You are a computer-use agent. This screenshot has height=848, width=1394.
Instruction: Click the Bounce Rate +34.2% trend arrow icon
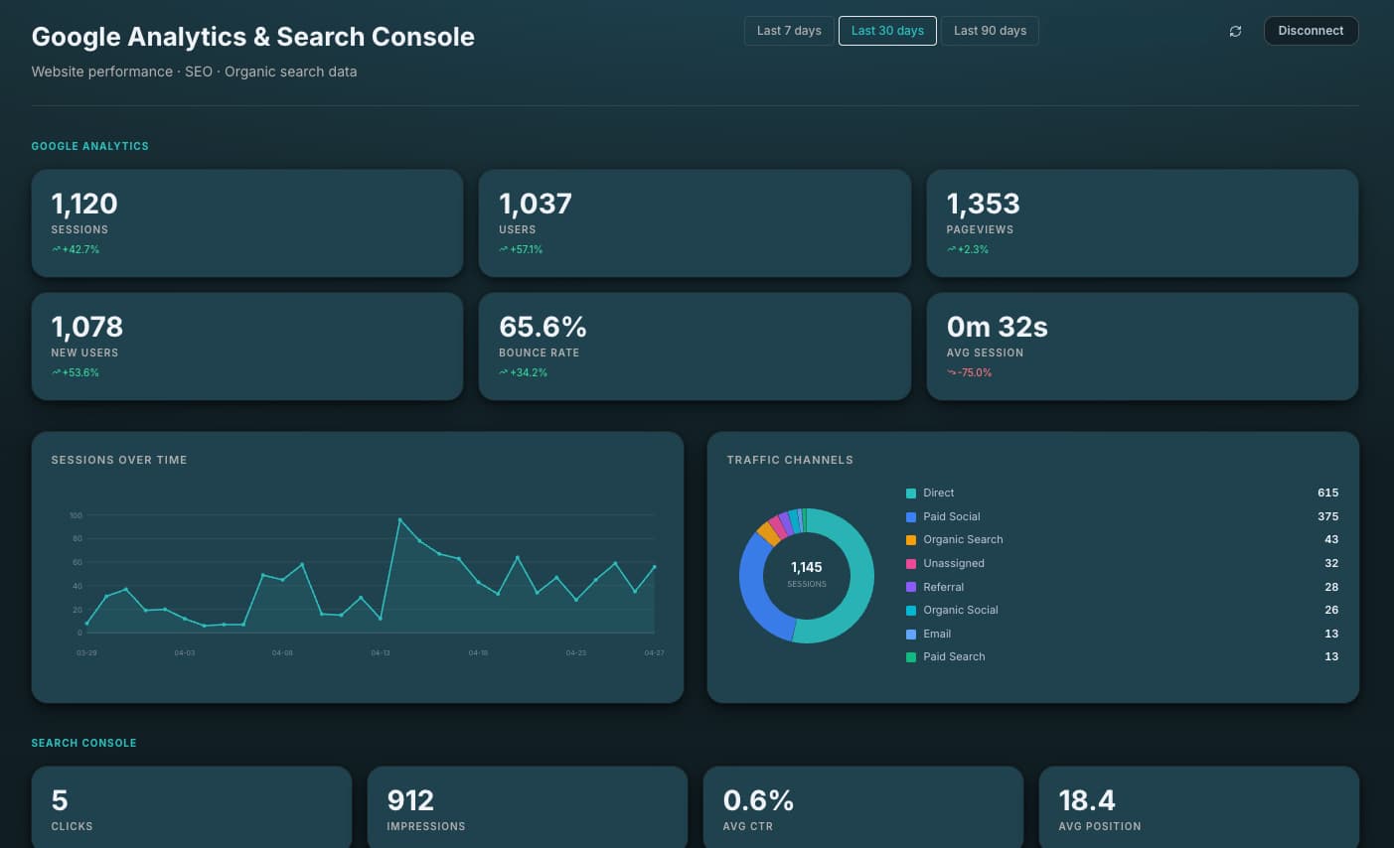[x=504, y=373]
